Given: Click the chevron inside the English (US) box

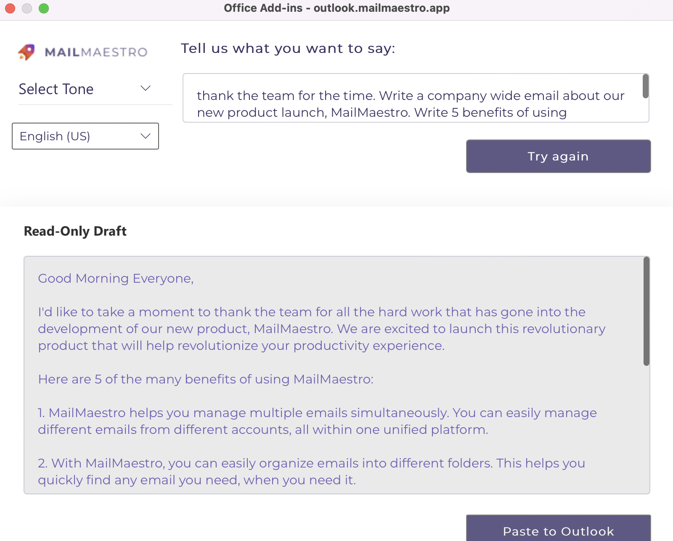Looking at the screenshot, I should click(x=145, y=136).
